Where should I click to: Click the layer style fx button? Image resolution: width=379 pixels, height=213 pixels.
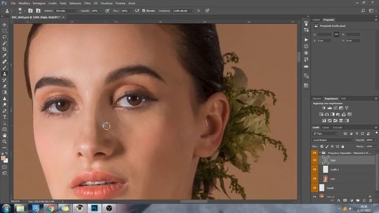(x=339, y=201)
